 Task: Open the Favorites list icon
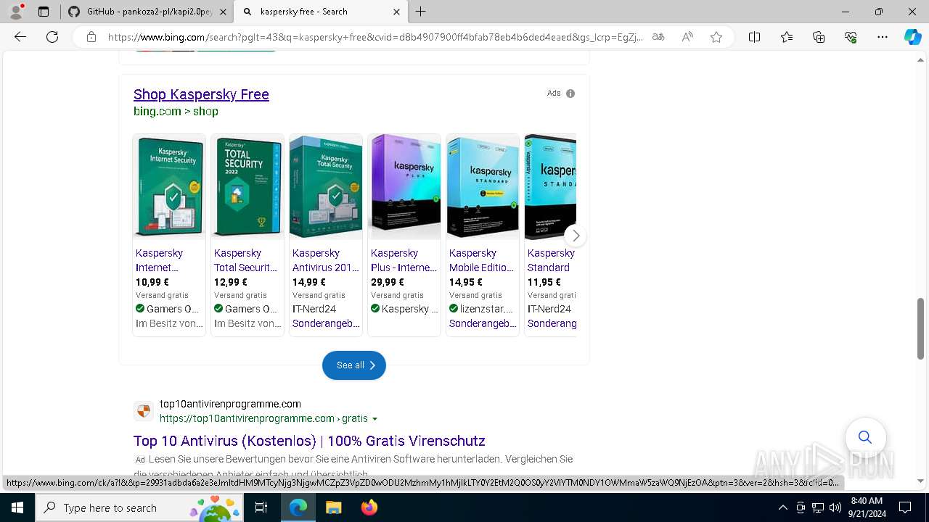787,37
